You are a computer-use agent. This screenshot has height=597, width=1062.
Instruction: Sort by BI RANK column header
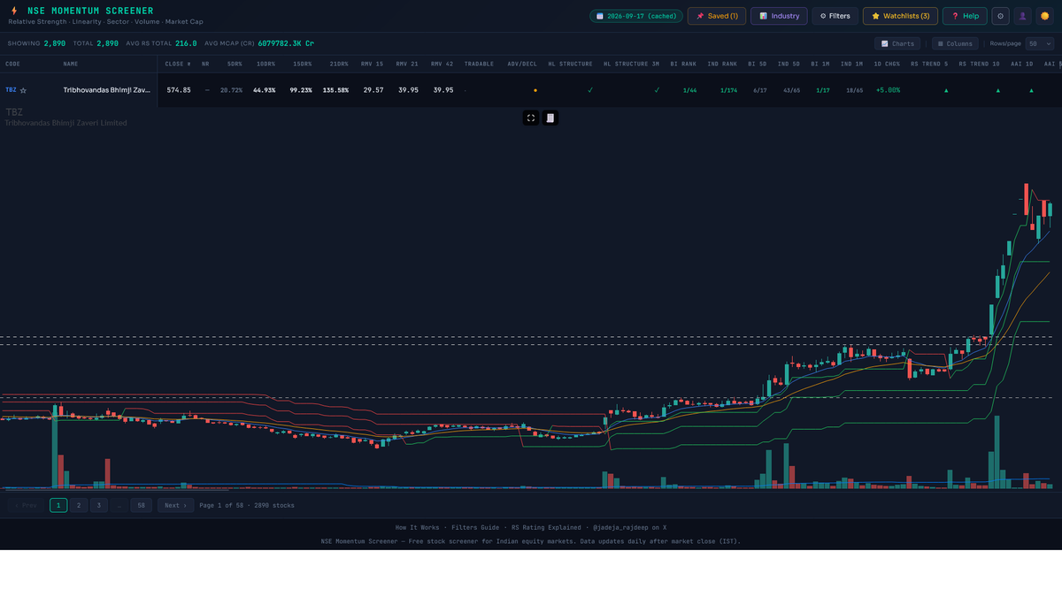coord(683,64)
